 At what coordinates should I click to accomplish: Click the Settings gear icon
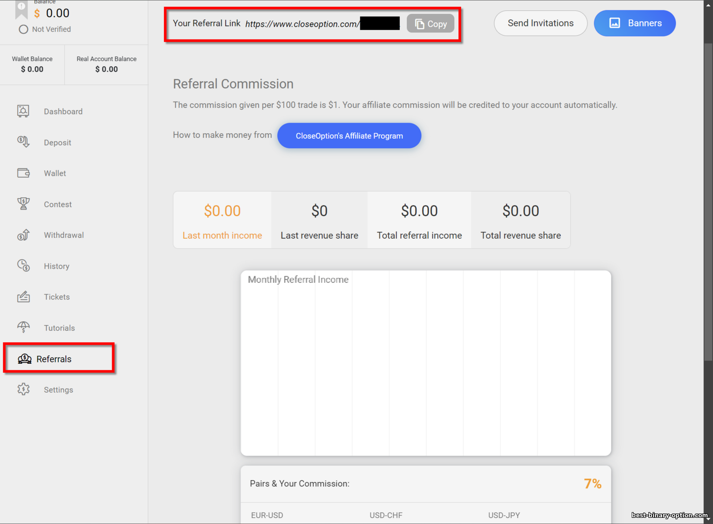tap(23, 389)
